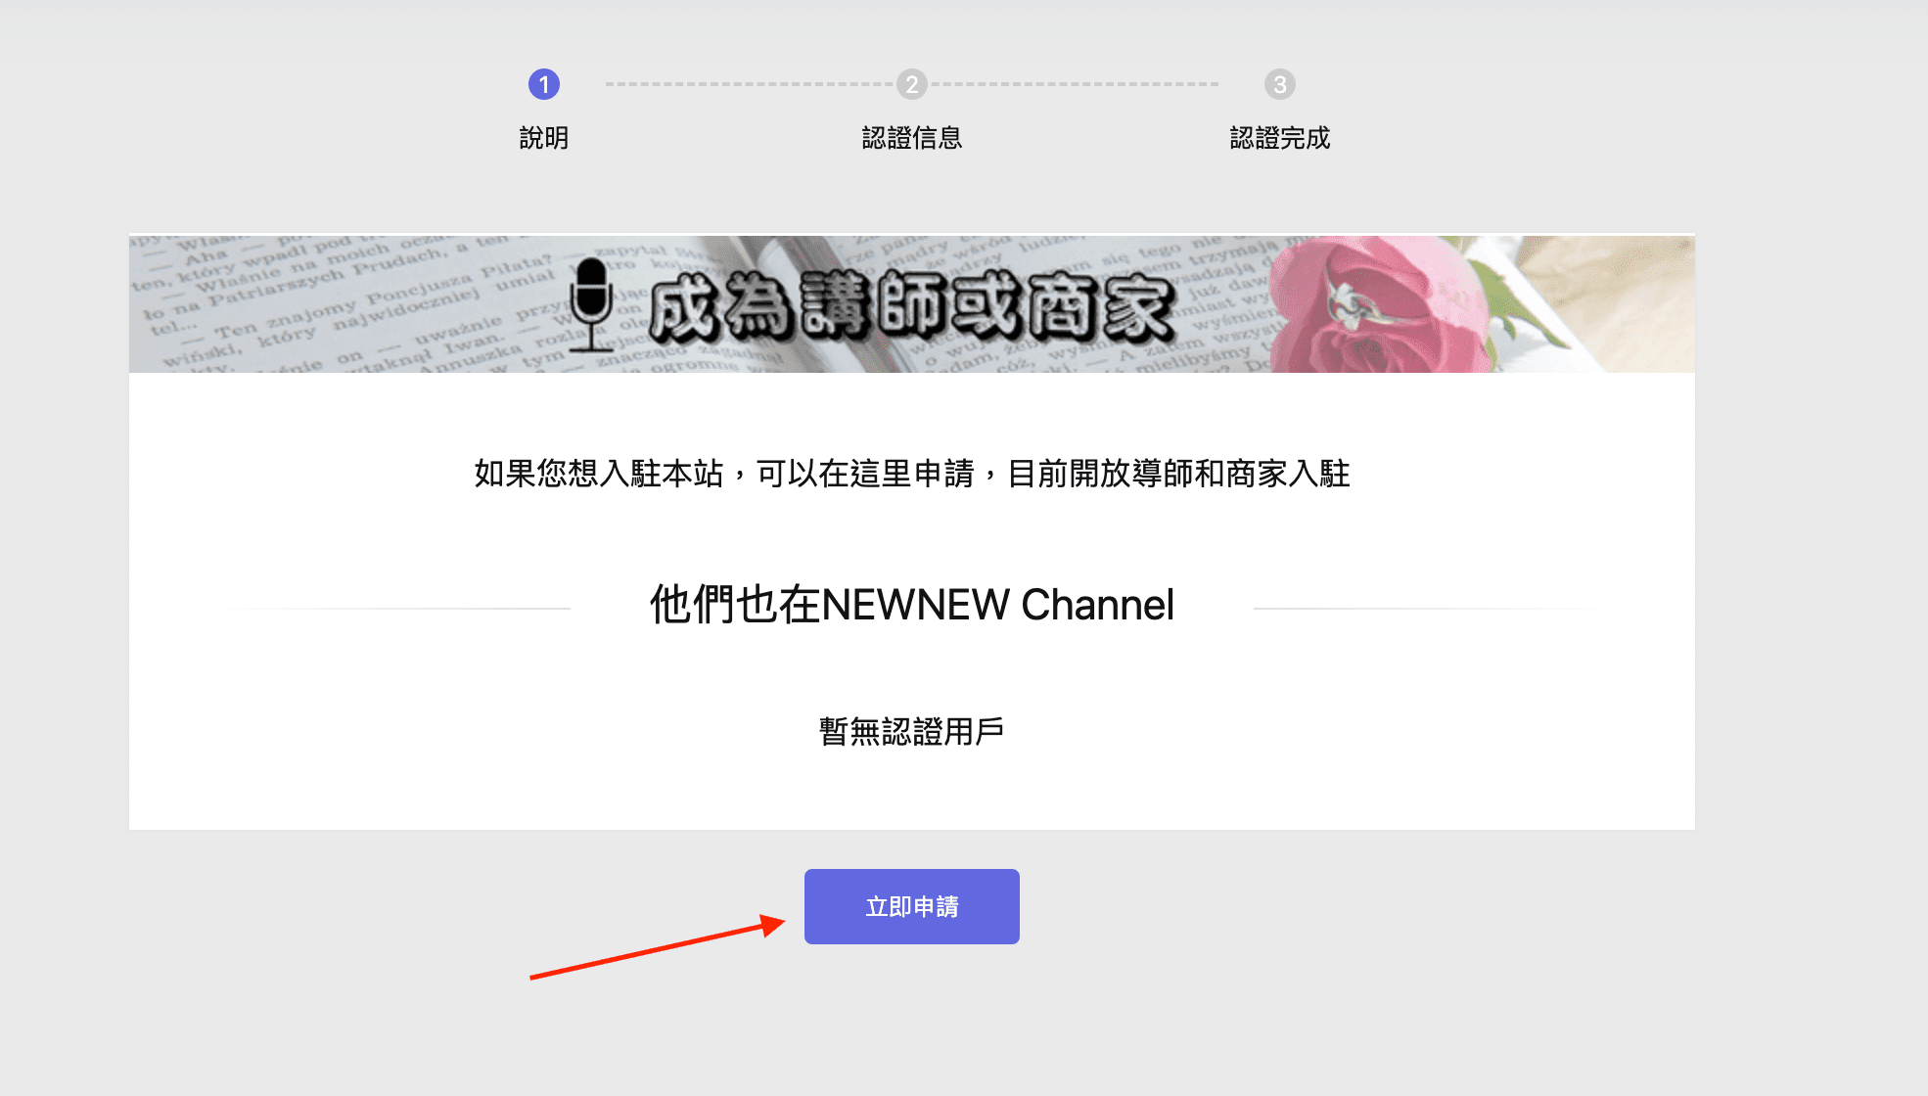Select the 認證完成 step label

tap(1279, 138)
